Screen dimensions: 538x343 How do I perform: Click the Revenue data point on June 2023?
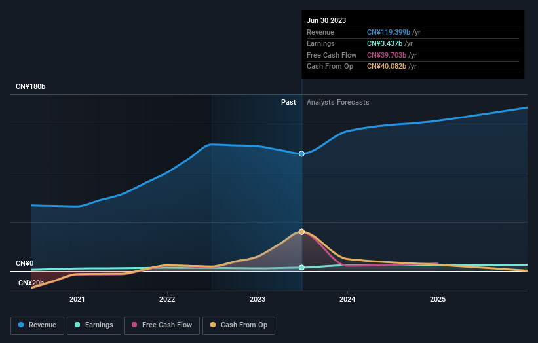(x=301, y=154)
